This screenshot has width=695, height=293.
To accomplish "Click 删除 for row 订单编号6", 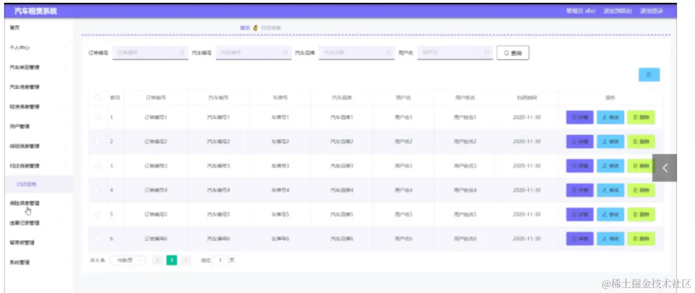I will pos(641,239).
